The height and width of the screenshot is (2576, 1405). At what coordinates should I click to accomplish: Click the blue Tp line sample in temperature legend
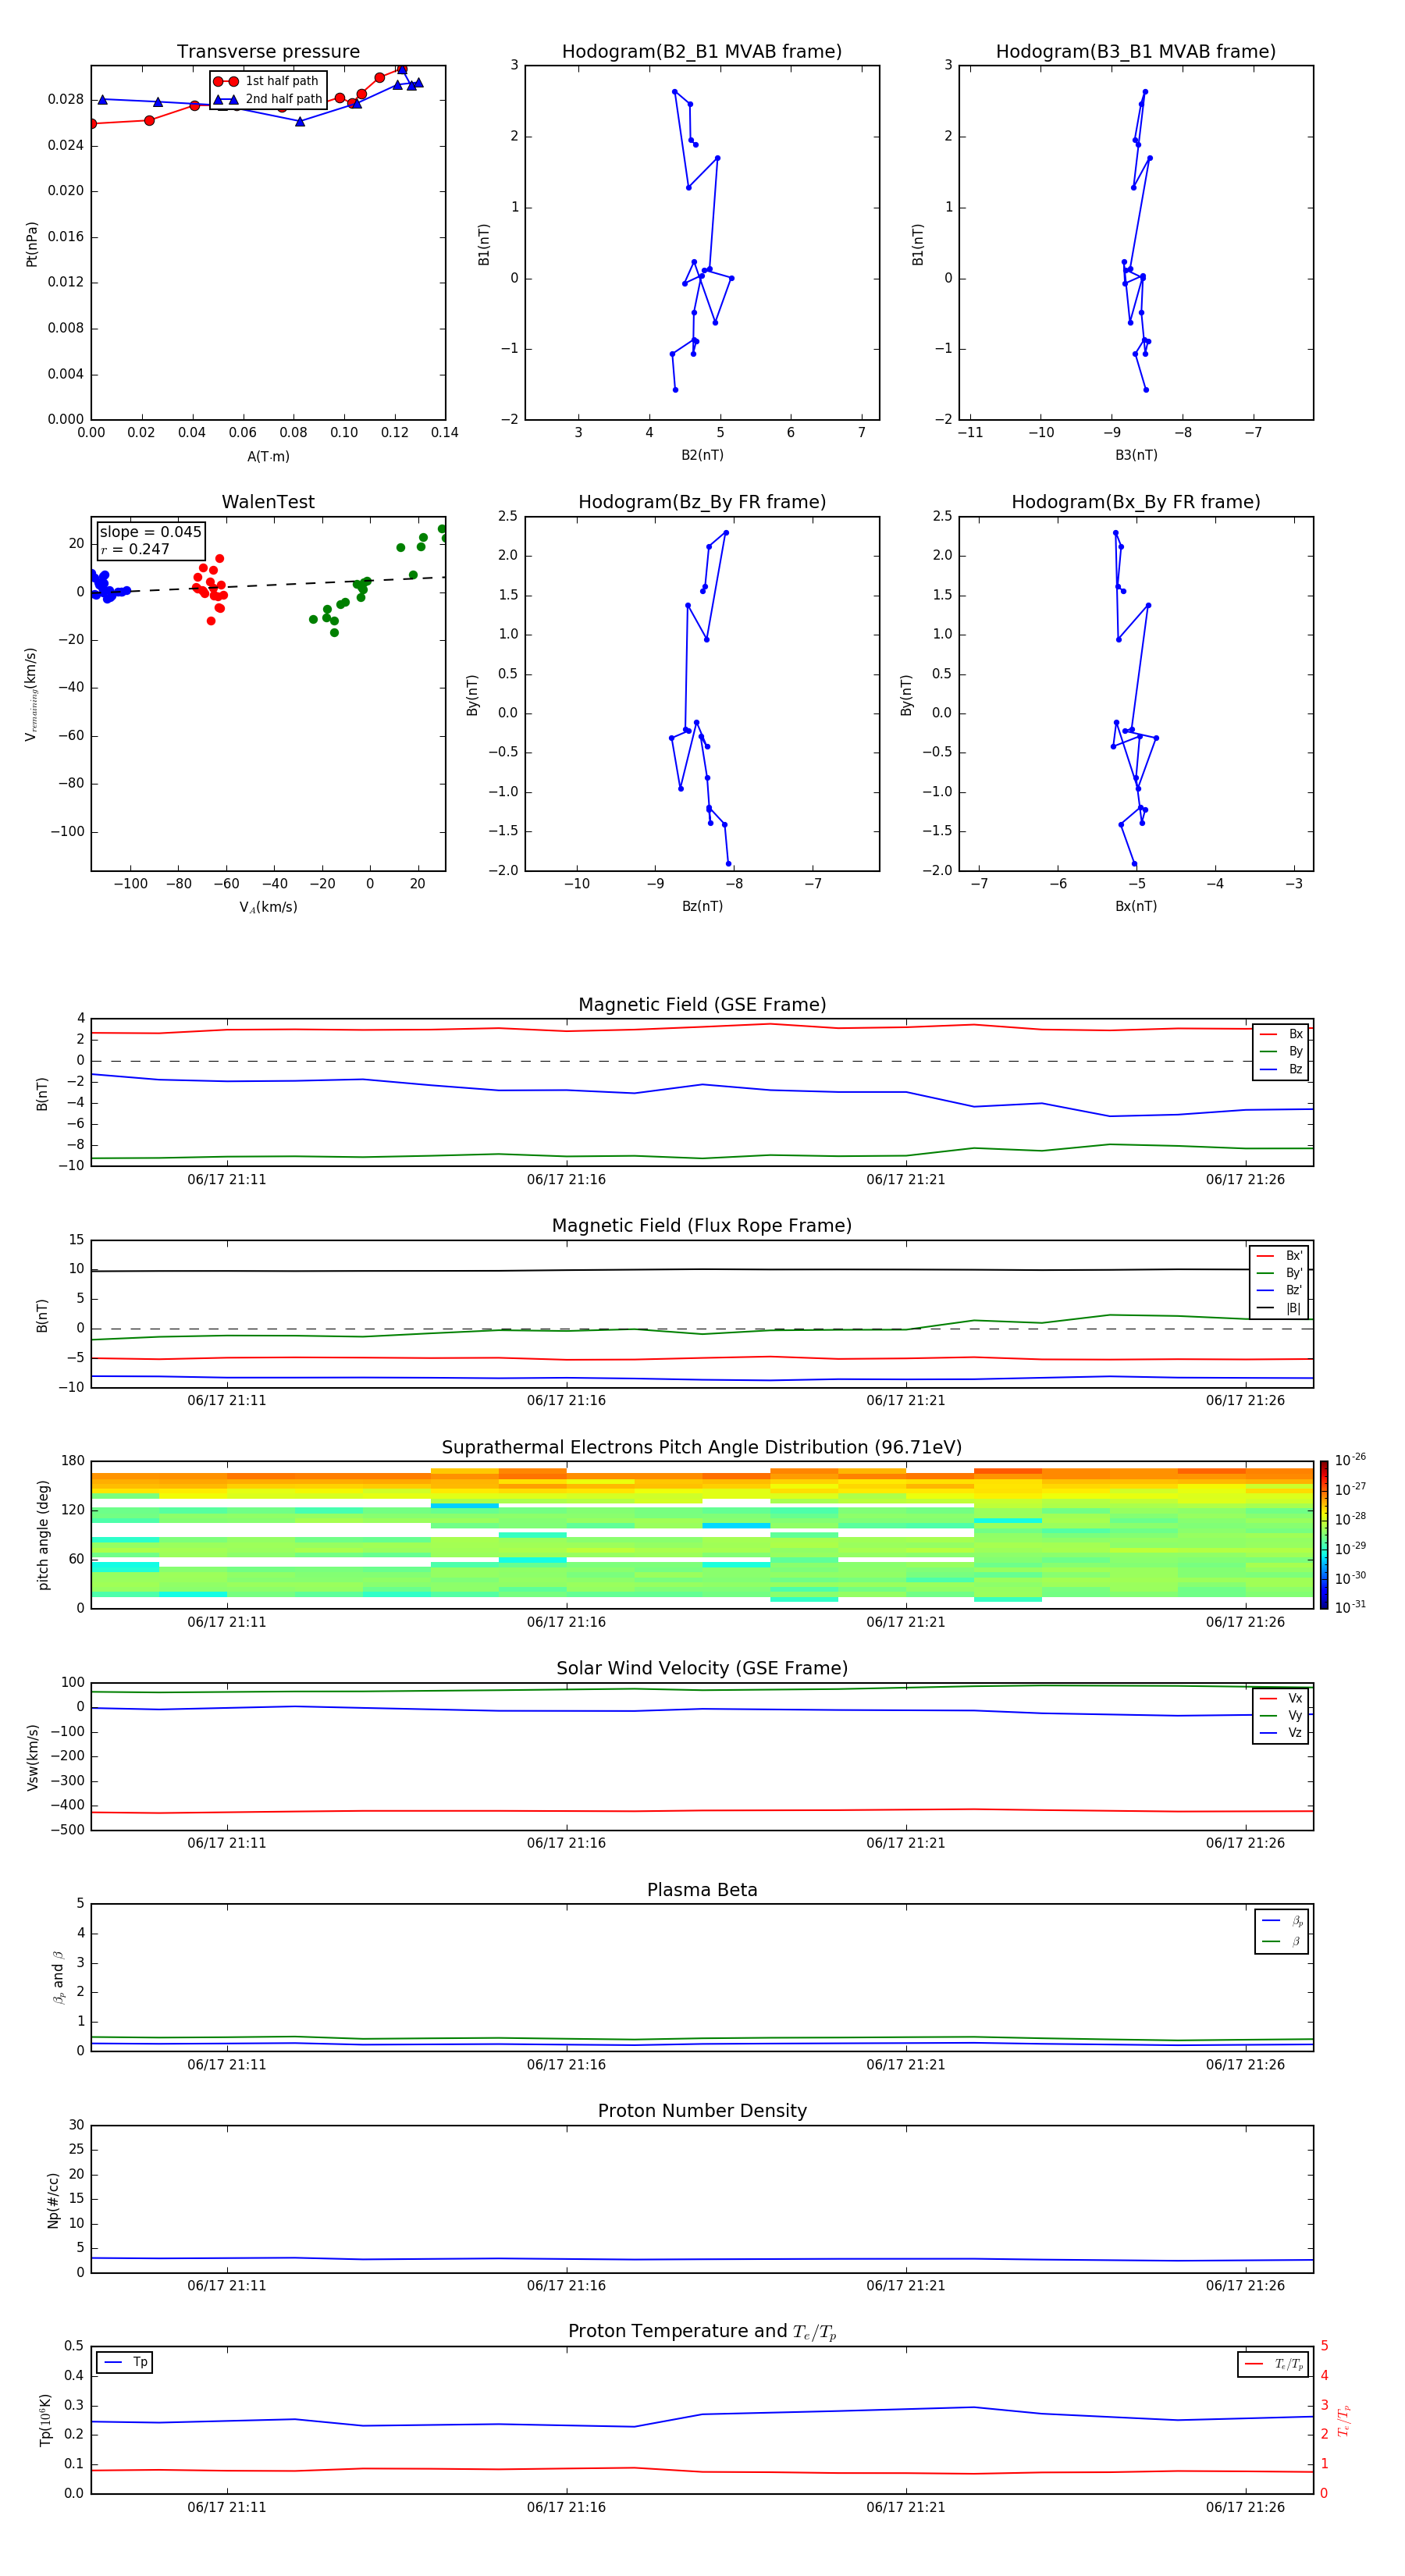(111, 2362)
